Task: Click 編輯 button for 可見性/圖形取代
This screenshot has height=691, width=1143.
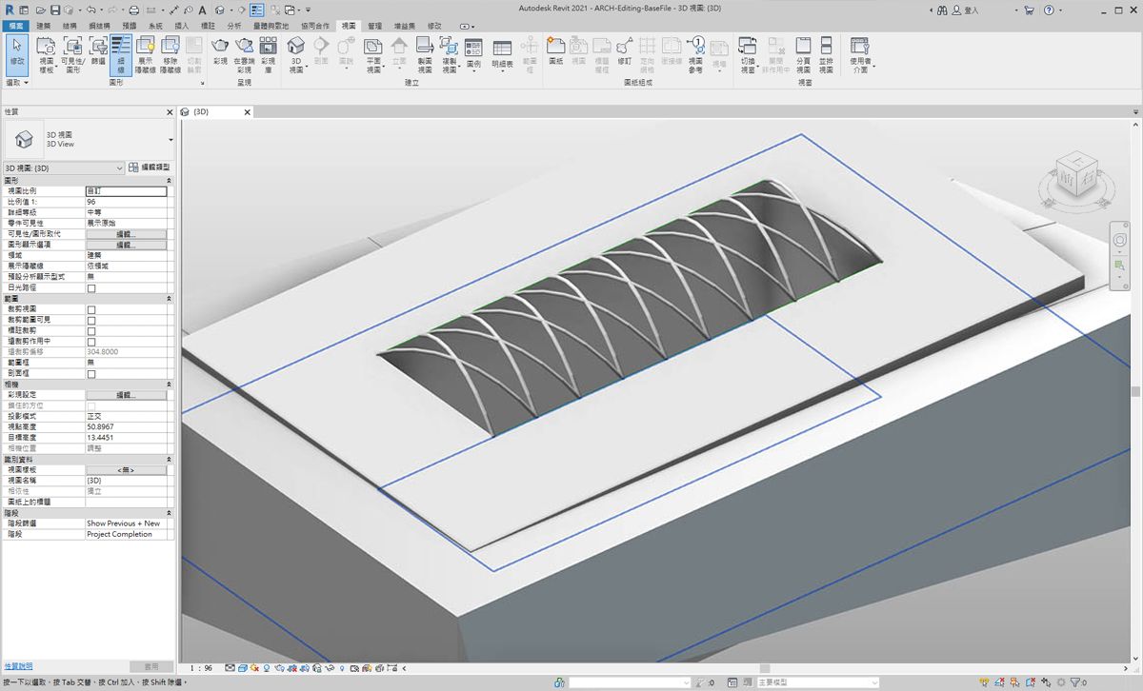Action: 126,234
